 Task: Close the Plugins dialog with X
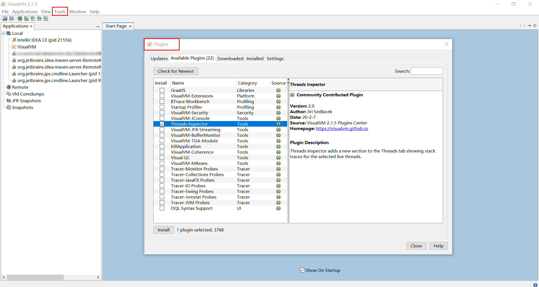446,44
